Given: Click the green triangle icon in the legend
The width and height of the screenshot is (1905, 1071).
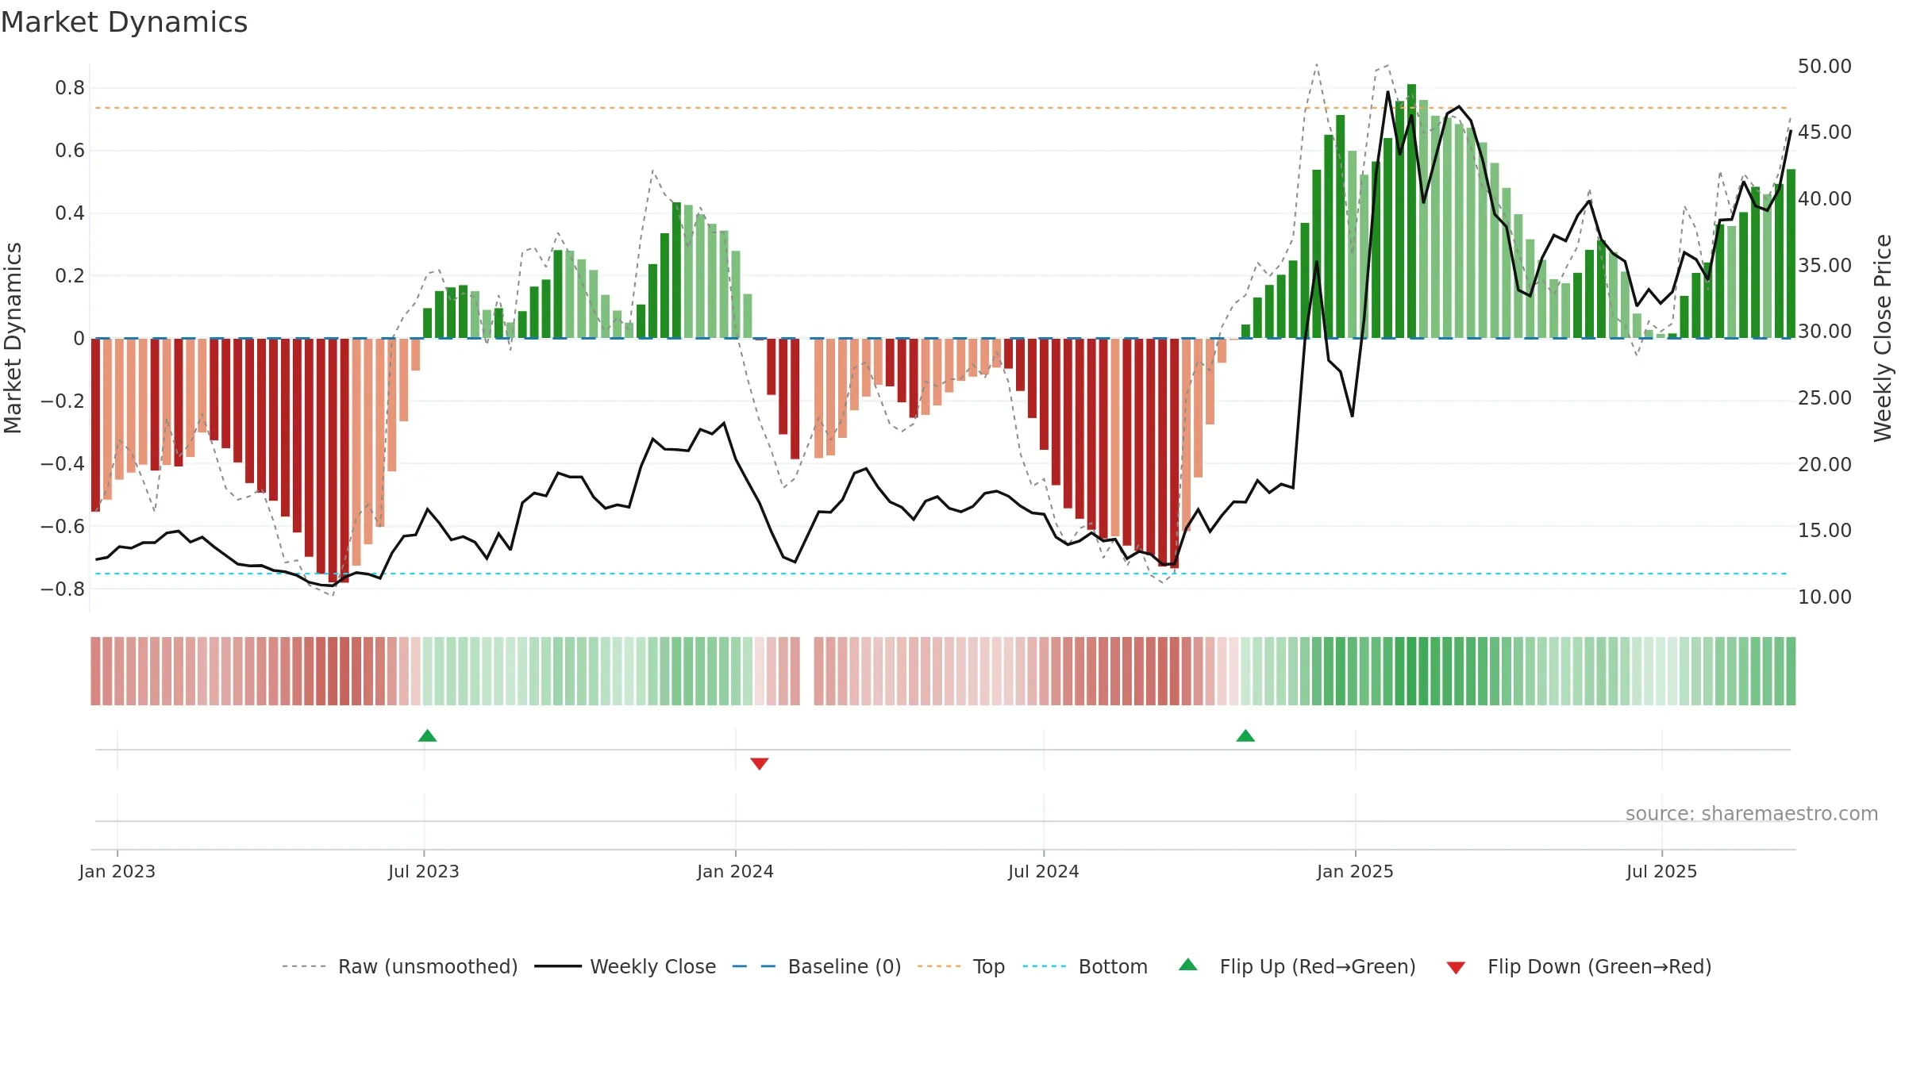Looking at the screenshot, I should click(1188, 965).
